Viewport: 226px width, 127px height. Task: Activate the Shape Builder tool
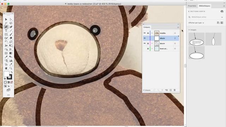6,49
